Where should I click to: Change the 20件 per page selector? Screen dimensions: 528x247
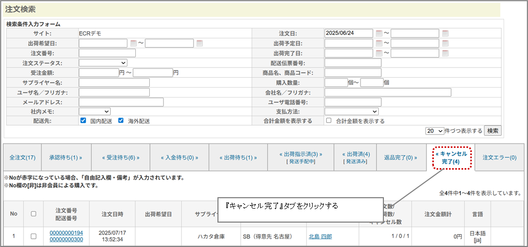pyautogui.click(x=435, y=131)
